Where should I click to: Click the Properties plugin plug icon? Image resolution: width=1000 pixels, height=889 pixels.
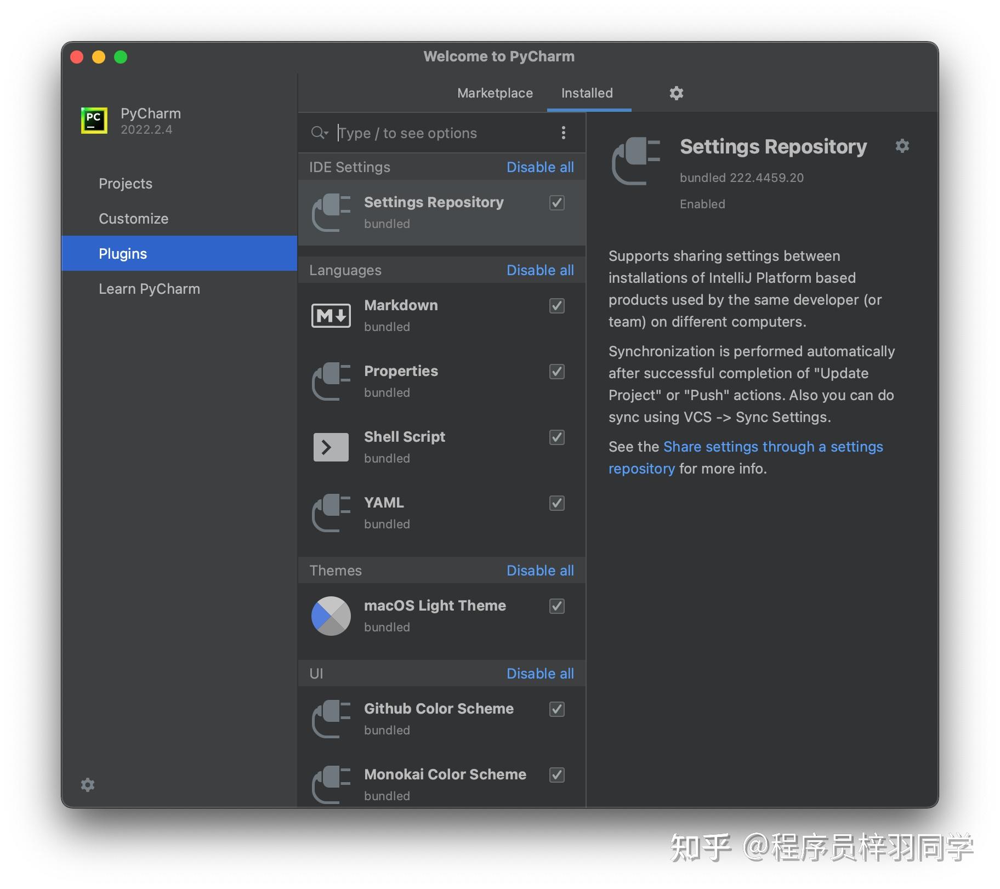click(x=331, y=381)
